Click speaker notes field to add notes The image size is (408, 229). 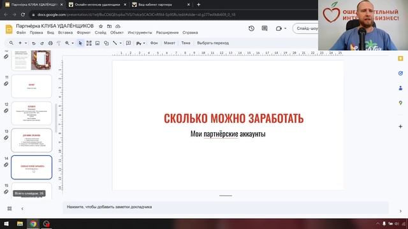pyautogui.click(x=226, y=207)
